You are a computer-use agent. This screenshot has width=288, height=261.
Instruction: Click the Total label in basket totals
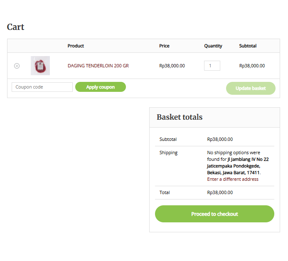click(165, 192)
